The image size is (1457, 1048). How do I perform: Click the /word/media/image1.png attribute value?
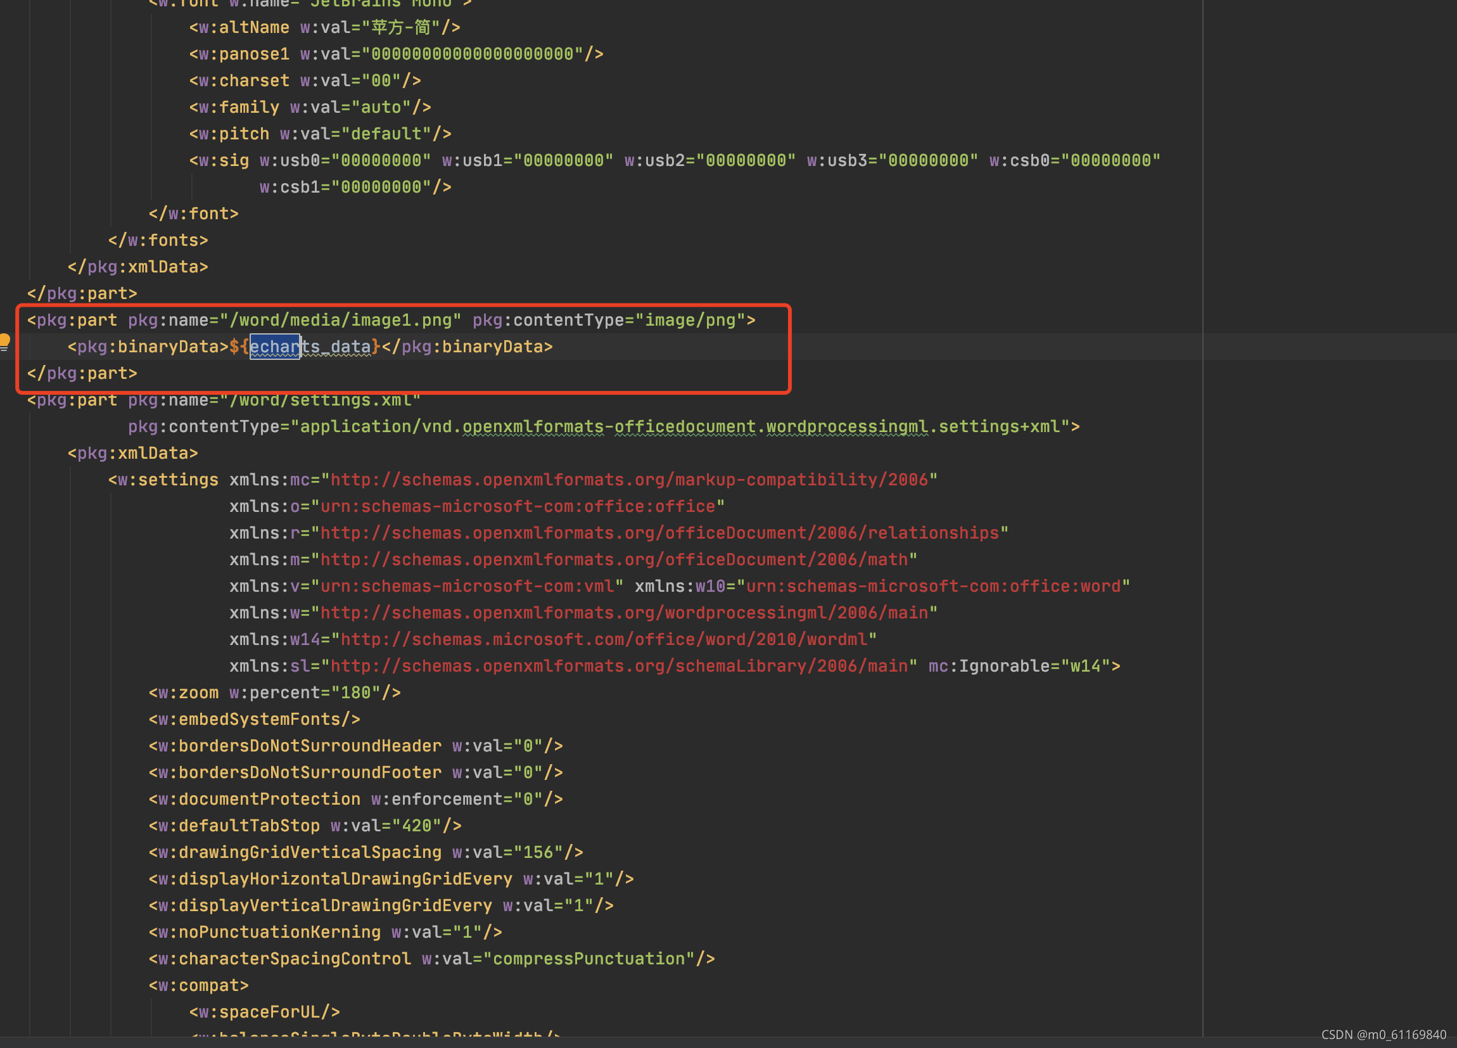[x=341, y=320]
